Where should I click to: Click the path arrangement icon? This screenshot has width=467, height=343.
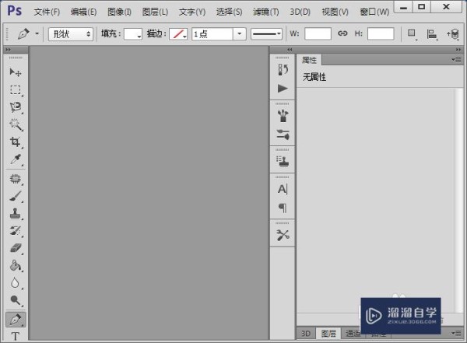[x=453, y=34]
